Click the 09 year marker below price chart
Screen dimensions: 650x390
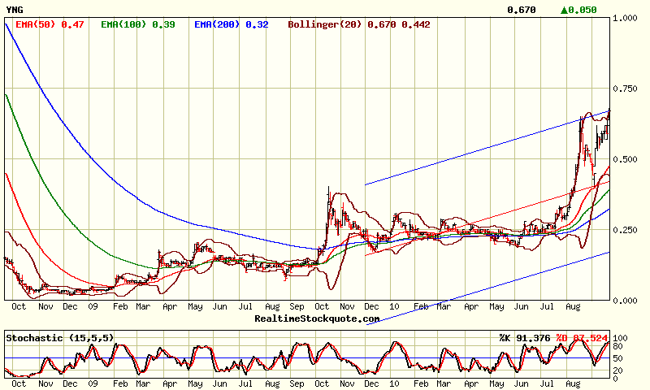(95, 307)
